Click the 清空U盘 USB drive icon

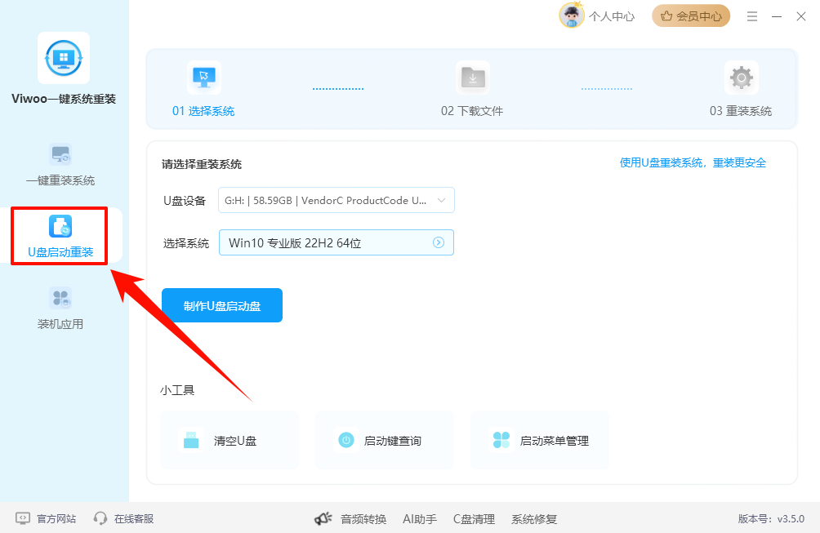pyautogui.click(x=191, y=440)
